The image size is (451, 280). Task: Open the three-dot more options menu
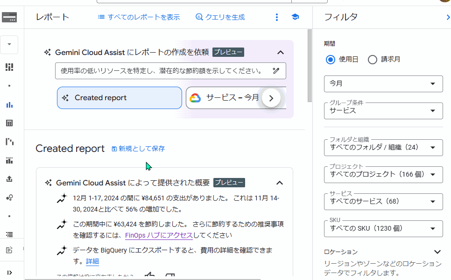[x=277, y=17]
